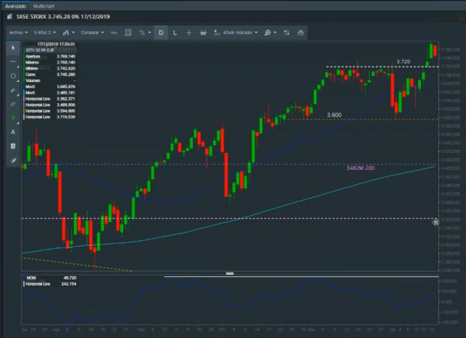Toggle the chart grid
Image resolution: width=466 pixels, height=338 pixels.
click(x=128, y=33)
